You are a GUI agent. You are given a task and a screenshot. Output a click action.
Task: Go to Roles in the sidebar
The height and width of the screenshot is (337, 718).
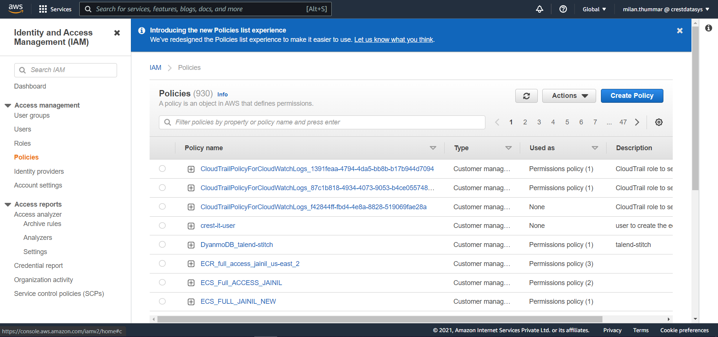(22, 143)
